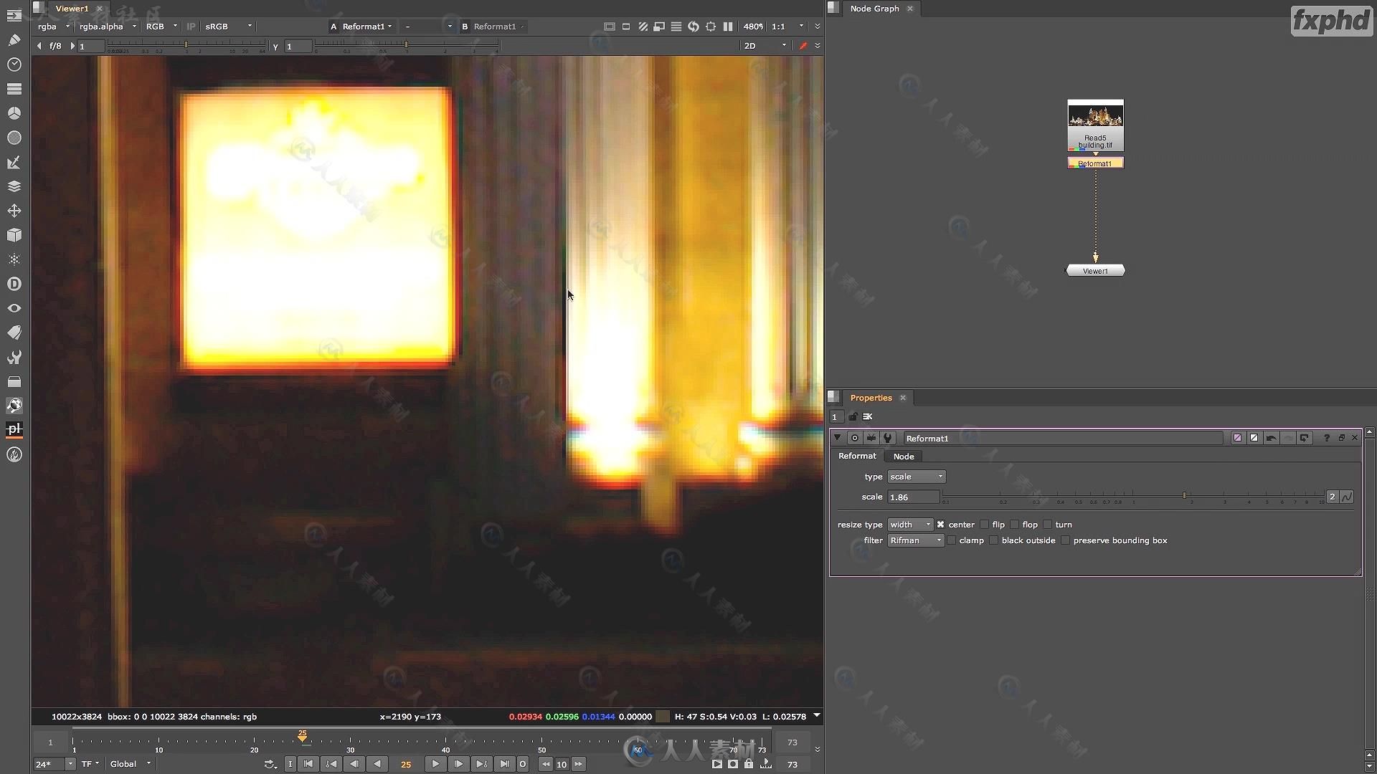Open the filter Rifman dropdown
The height and width of the screenshot is (774, 1377).
click(x=916, y=540)
